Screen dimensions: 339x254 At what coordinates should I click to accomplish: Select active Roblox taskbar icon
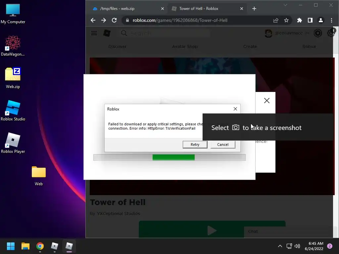69,246
